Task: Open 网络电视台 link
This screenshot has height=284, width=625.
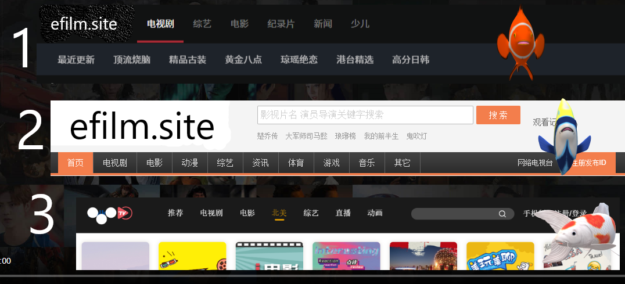Action: click(535, 163)
